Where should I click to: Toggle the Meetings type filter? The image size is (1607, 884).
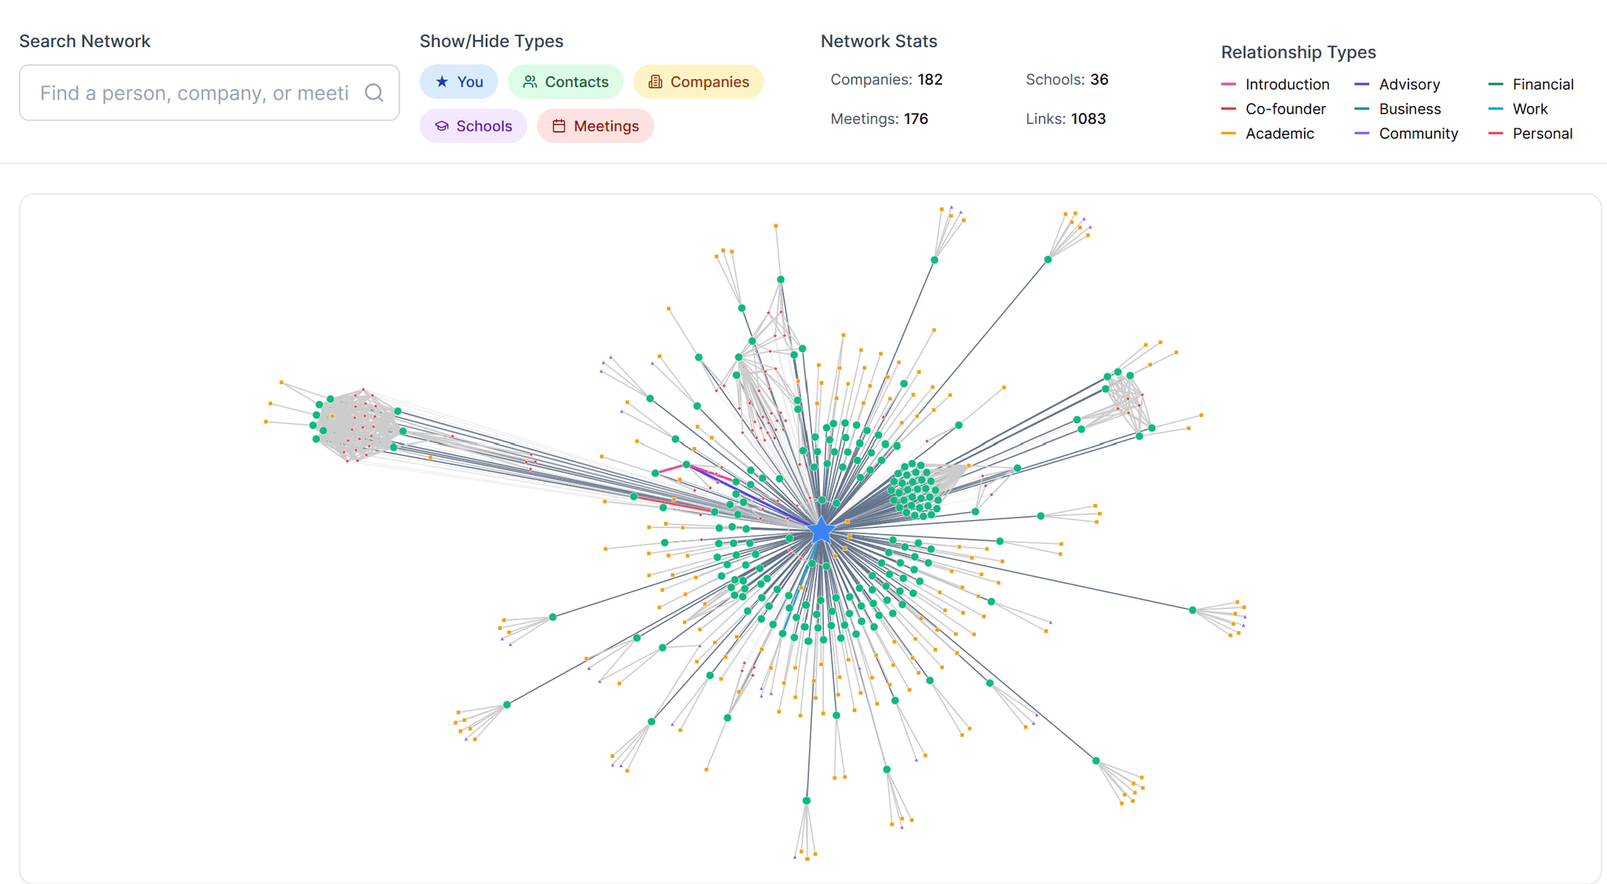pos(596,126)
